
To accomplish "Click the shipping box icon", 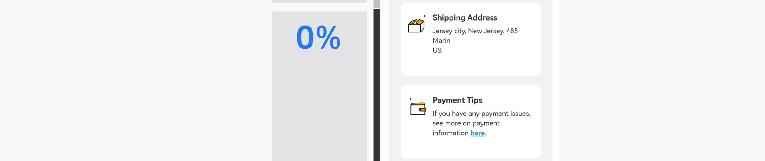I will click(x=416, y=26).
